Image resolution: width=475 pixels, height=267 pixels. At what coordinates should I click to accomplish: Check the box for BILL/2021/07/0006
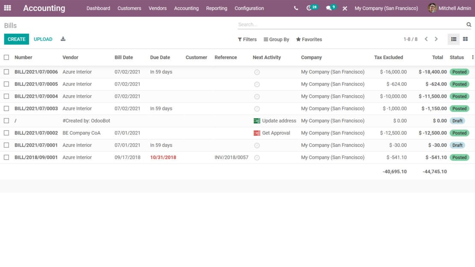6,72
